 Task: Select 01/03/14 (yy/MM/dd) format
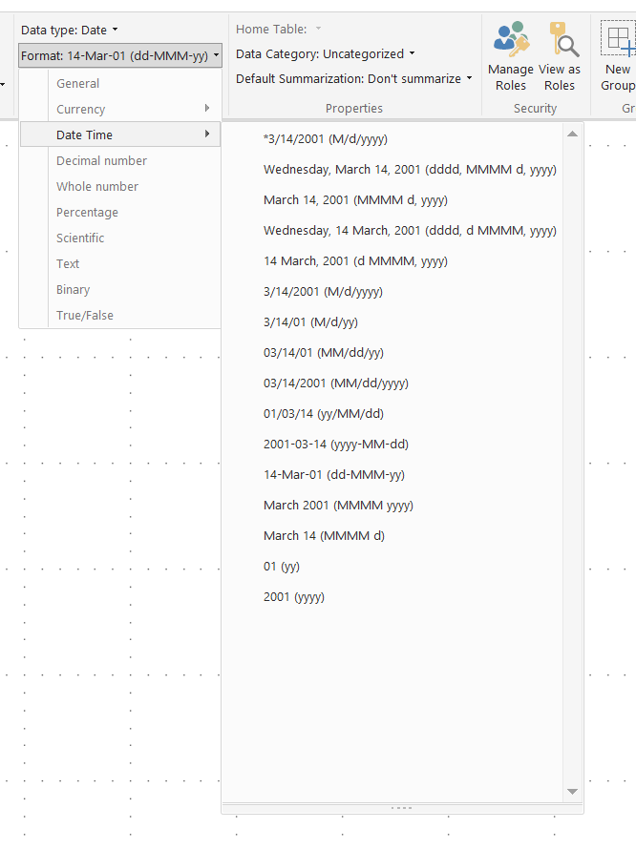(393, 414)
